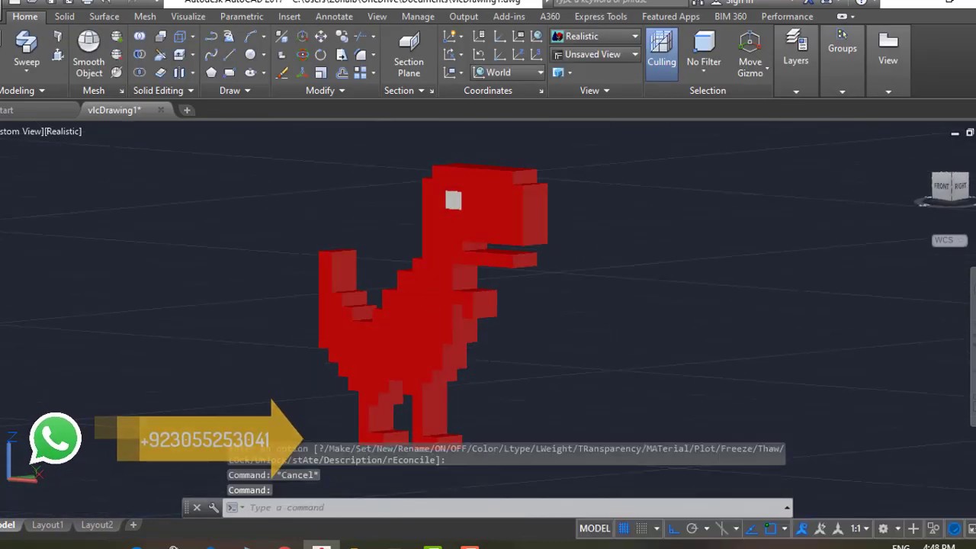Screen dimensions: 976x549
Task: Switch to the Layout1 tab
Action: 47,525
